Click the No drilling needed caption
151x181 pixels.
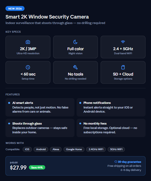pyautogui.click(x=75, y=79)
